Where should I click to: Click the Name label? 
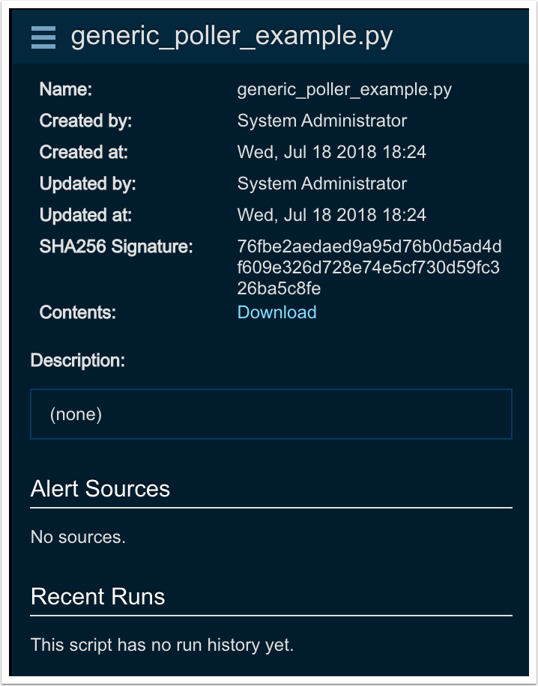pos(65,90)
